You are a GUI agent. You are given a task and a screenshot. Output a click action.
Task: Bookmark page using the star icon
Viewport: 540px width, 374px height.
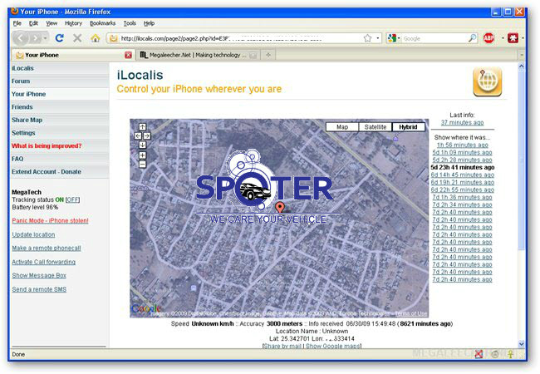367,38
